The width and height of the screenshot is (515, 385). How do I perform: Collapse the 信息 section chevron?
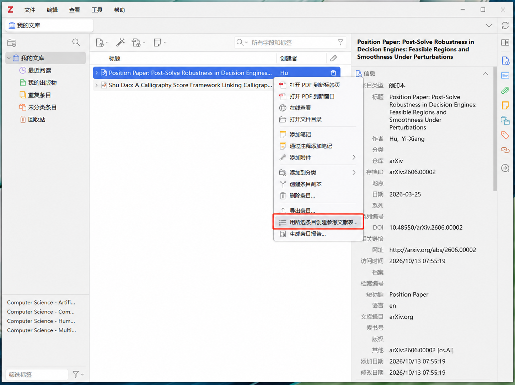486,73
